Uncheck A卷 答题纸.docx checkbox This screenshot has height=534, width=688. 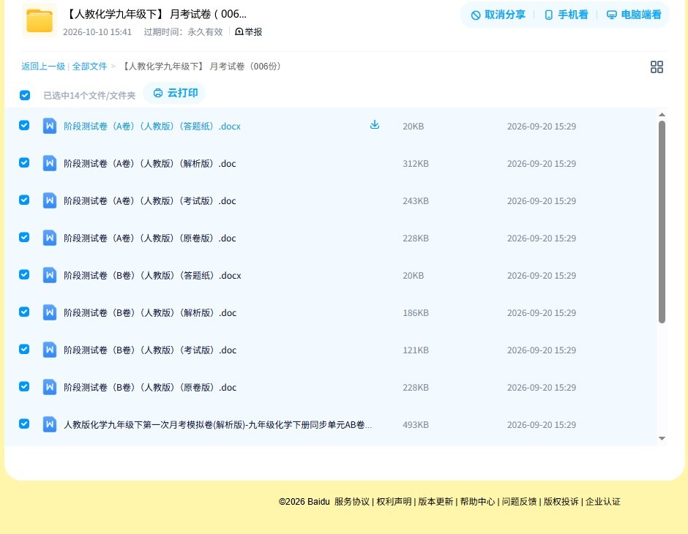[x=24, y=125]
